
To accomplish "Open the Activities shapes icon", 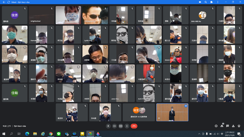I will click(233, 126).
